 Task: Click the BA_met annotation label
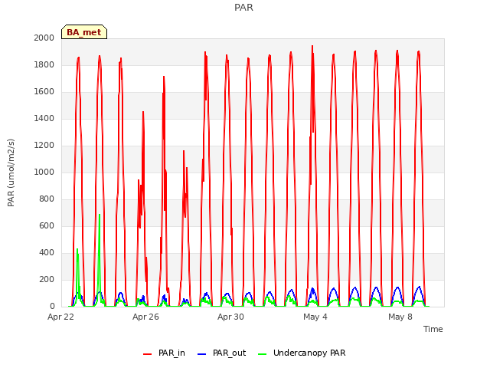[x=84, y=32]
